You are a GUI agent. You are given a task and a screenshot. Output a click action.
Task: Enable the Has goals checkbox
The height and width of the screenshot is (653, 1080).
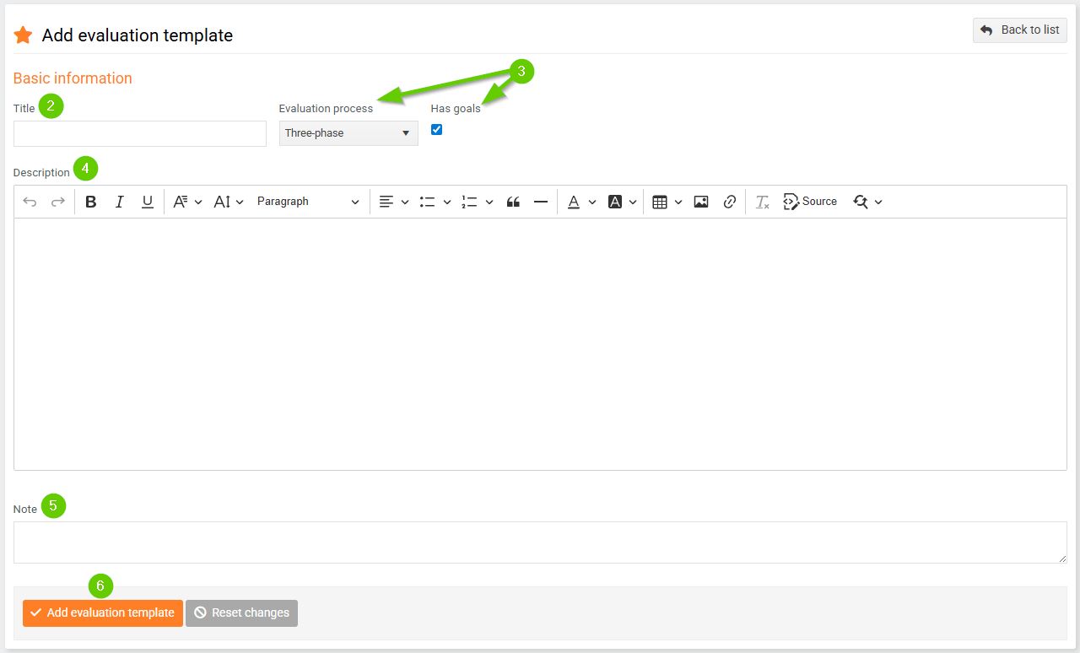pos(436,130)
